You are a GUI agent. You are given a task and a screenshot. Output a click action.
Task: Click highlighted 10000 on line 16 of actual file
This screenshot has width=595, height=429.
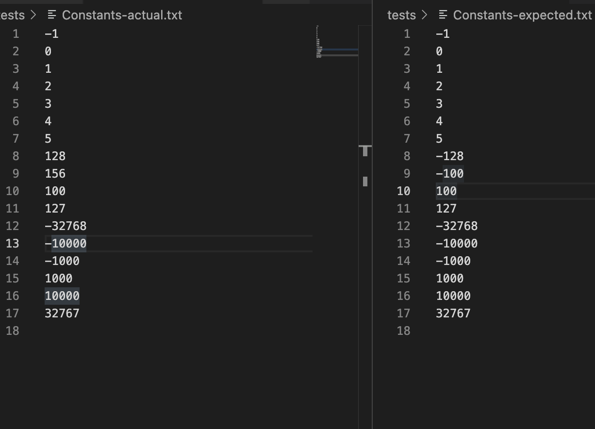pyautogui.click(x=62, y=296)
